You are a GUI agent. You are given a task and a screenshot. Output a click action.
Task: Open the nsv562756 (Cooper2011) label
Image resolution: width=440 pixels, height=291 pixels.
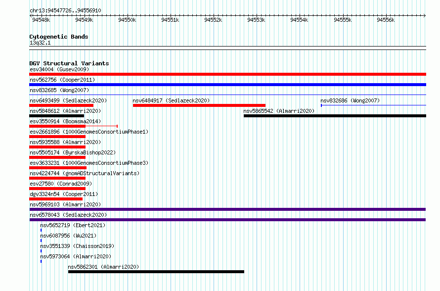[x=62, y=80]
